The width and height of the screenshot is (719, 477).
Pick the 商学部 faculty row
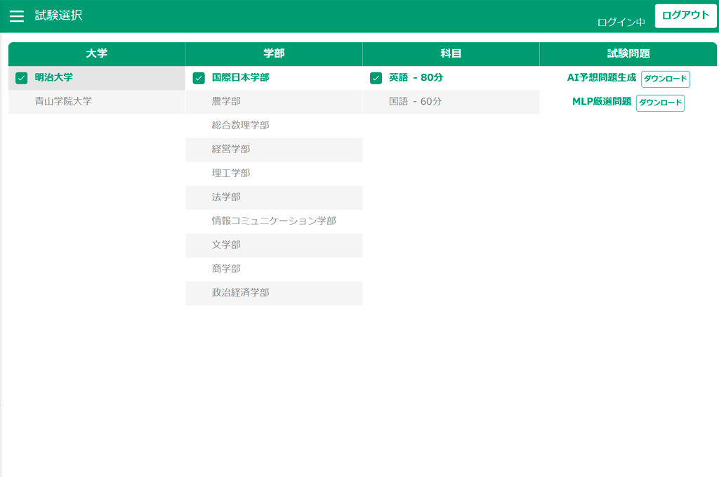[226, 268]
